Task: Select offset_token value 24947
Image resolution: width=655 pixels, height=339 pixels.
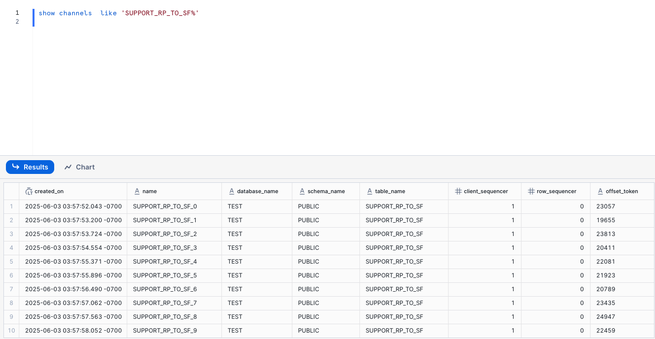Action: point(622,317)
